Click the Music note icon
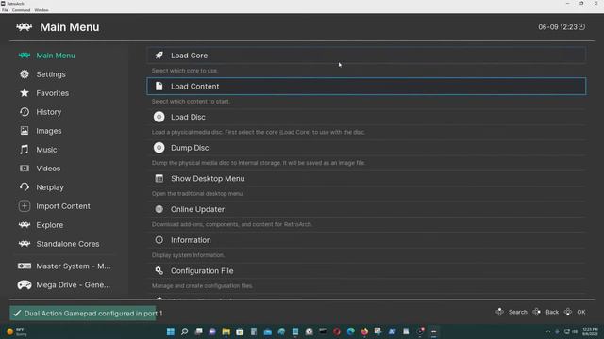The image size is (604, 339). 25,150
